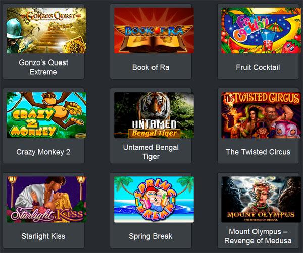Click the 'Crazy Monkey 2' title text

(43, 152)
